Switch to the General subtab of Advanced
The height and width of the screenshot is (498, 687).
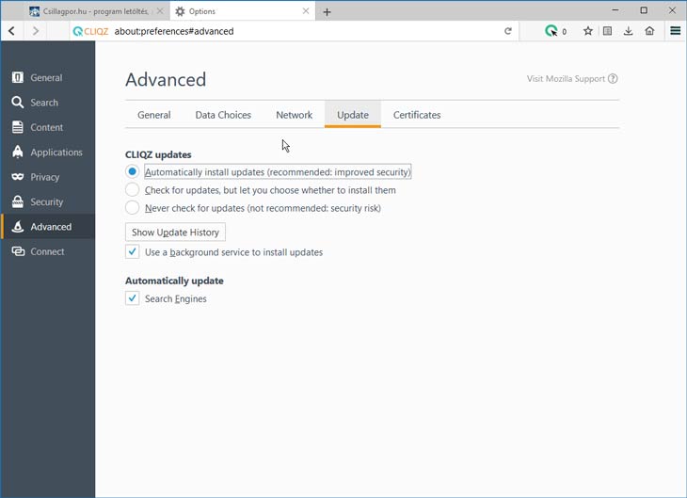[x=153, y=115]
